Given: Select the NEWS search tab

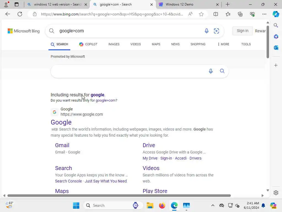Looking at the screenshot, I should 175,44.
